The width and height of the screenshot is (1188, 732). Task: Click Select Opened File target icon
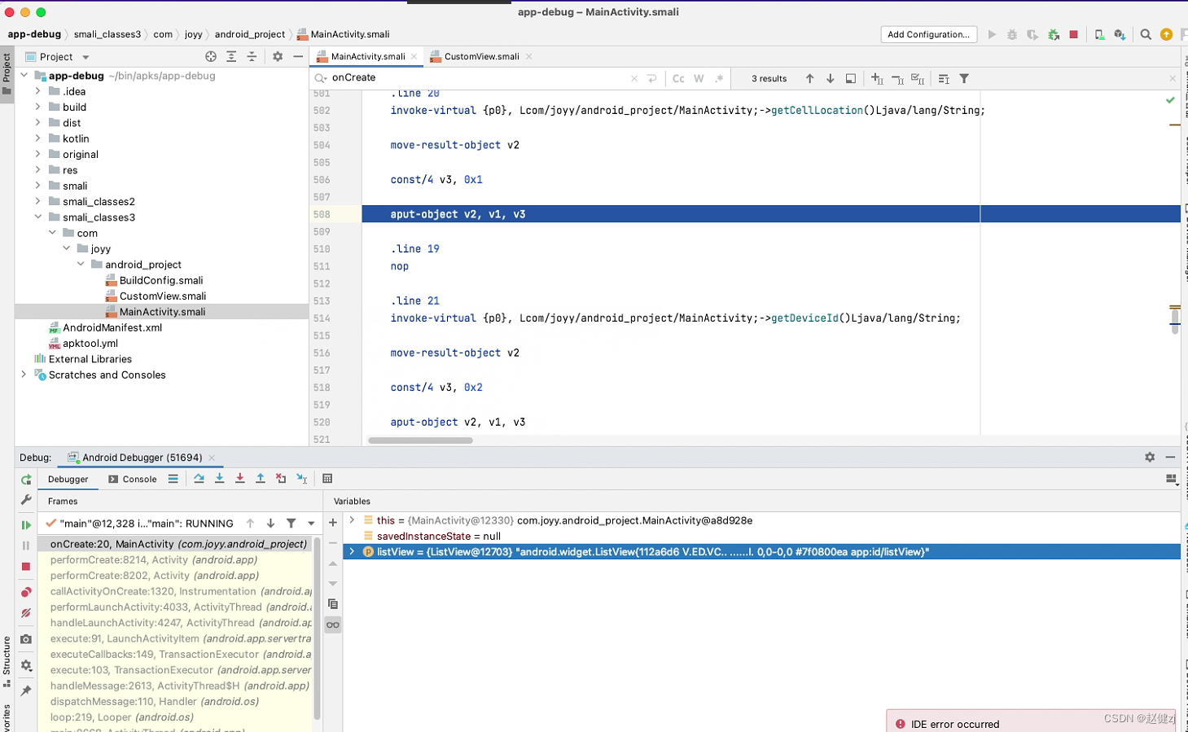point(211,56)
